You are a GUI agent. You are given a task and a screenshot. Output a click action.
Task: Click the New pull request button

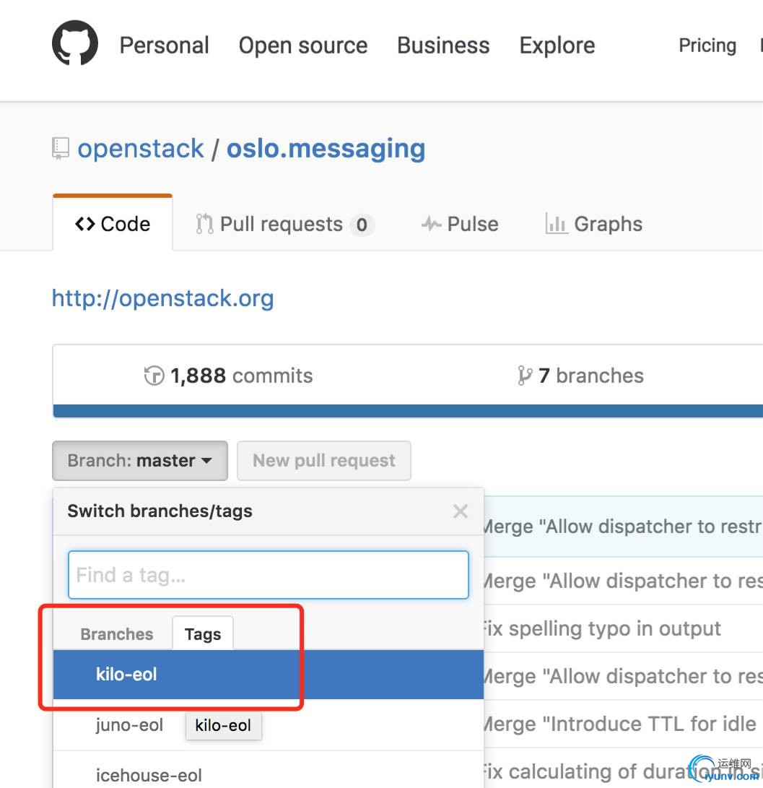[324, 460]
